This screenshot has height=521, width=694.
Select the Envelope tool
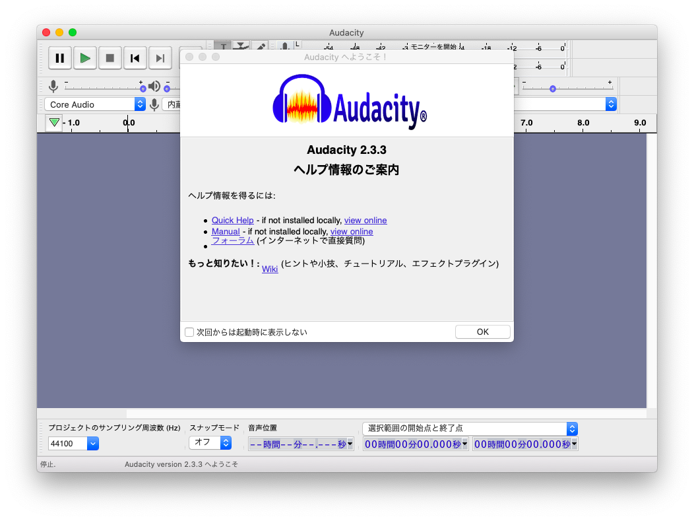coord(240,46)
